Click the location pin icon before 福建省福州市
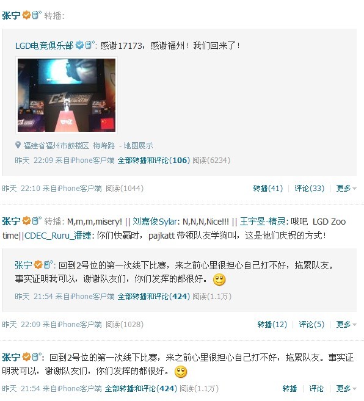 (x=18, y=145)
